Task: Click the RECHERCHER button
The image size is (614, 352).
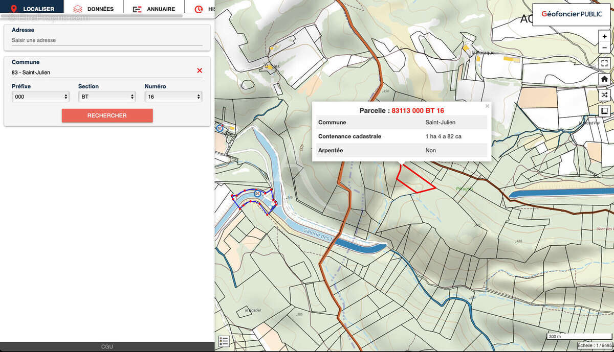Action: coord(107,115)
